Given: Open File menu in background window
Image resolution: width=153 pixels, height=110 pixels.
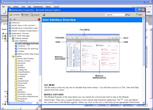Looking at the screenshot, I should tap(3, 7).
